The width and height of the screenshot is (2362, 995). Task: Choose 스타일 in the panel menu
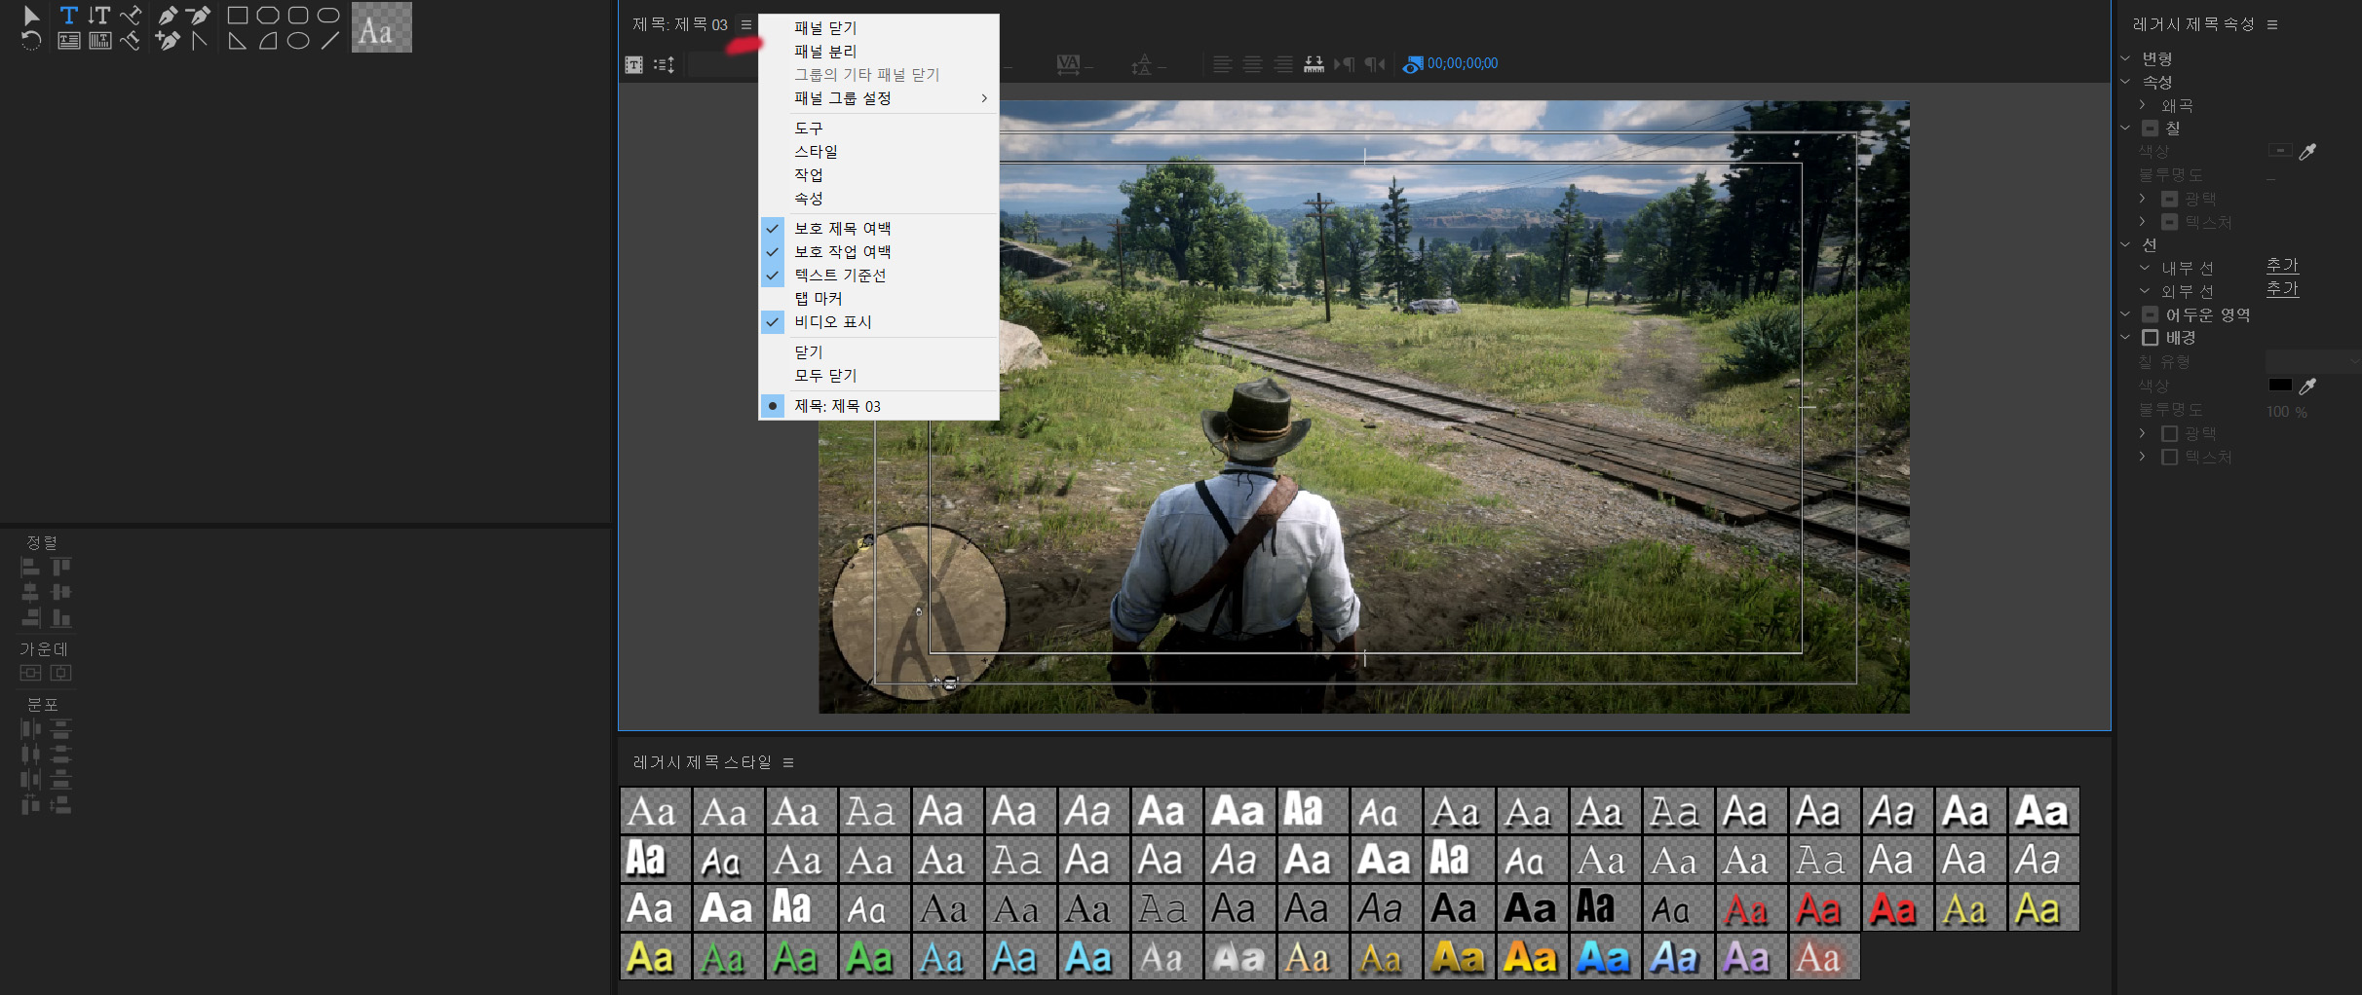pos(879,152)
